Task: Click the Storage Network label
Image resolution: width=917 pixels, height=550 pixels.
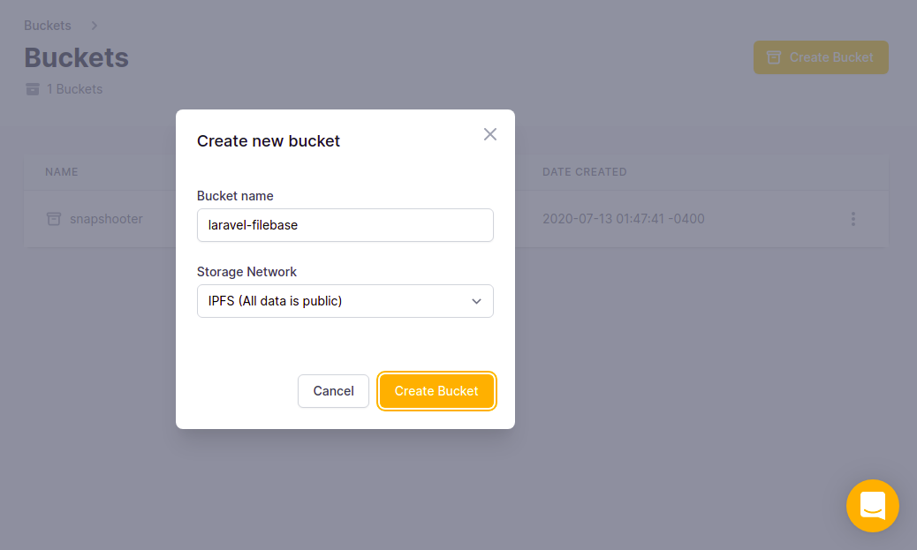Action: (246, 272)
